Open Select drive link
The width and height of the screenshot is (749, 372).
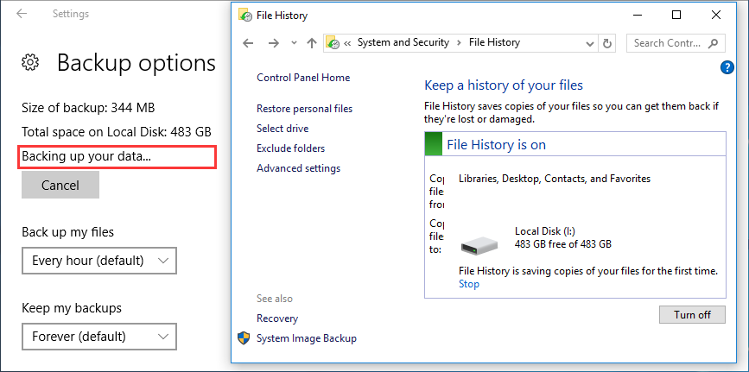[282, 129]
